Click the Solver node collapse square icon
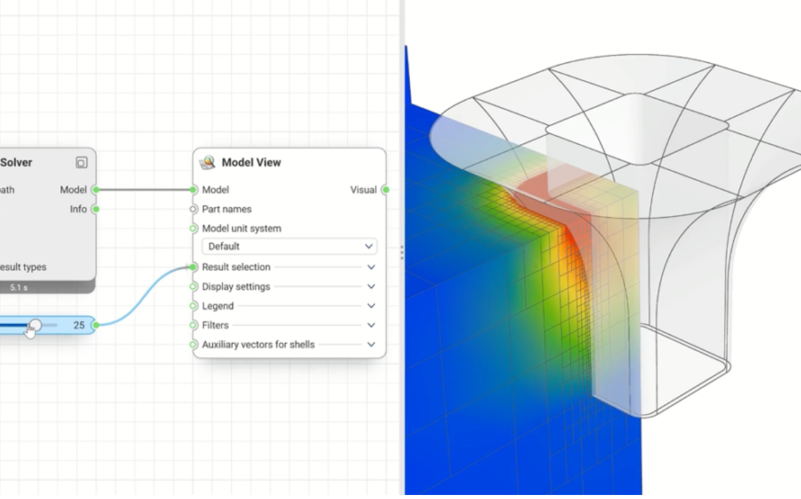Screen dimensions: 801x499 [81, 162]
